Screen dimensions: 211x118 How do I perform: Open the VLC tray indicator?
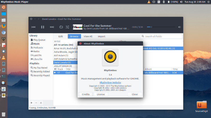point(149,2)
